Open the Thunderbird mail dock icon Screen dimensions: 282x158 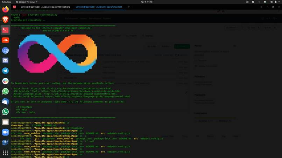click(x=5, y=101)
